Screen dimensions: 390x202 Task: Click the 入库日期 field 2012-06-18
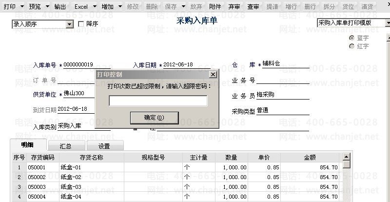coord(187,64)
